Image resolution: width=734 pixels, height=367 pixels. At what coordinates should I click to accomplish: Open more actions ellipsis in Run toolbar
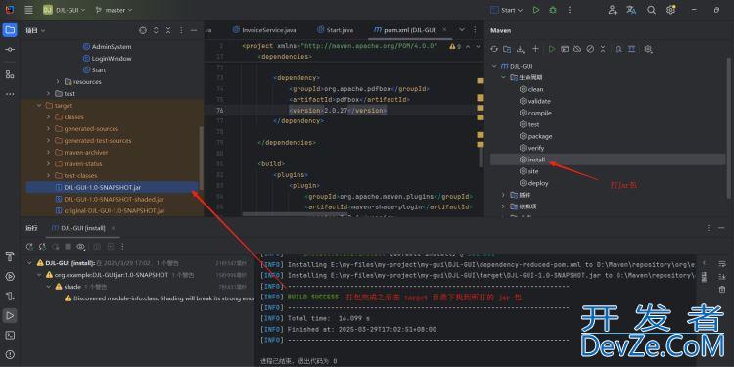[x=123, y=247]
